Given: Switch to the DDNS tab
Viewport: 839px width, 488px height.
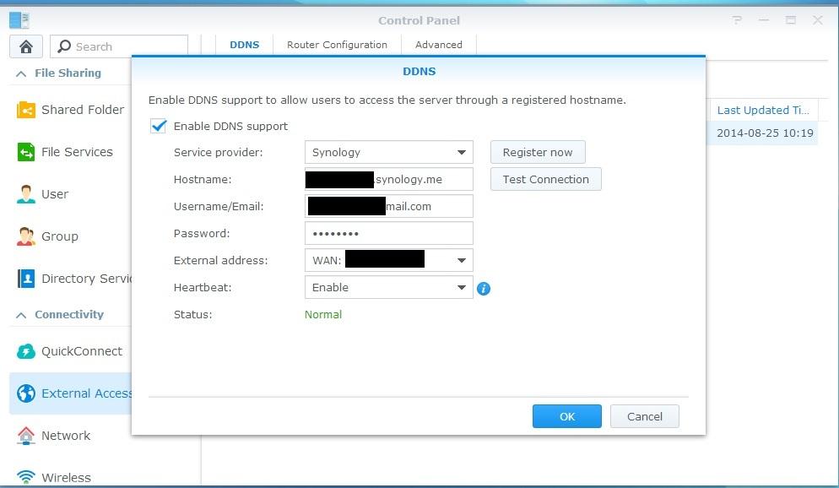Looking at the screenshot, I should tap(245, 45).
